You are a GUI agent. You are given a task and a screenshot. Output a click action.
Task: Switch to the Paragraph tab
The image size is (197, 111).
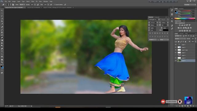(157, 17)
